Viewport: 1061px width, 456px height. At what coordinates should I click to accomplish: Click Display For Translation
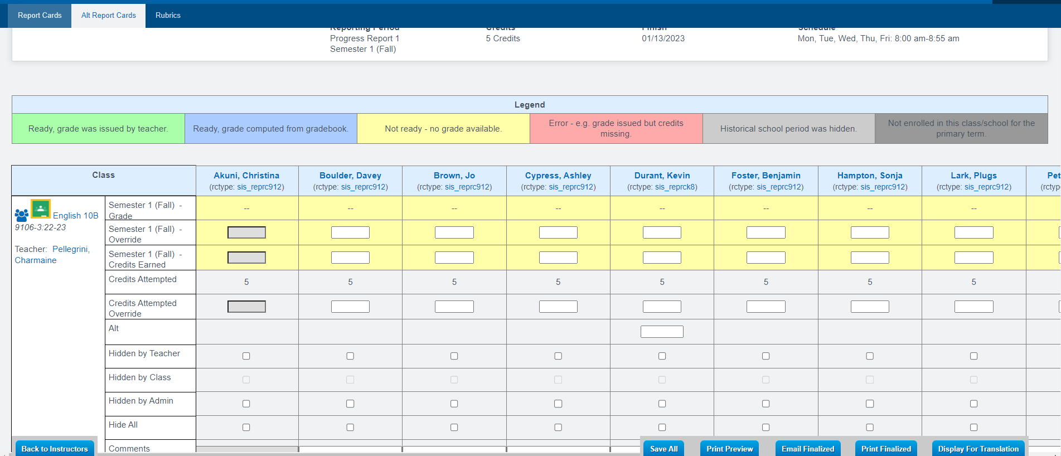[x=978, y=449]
